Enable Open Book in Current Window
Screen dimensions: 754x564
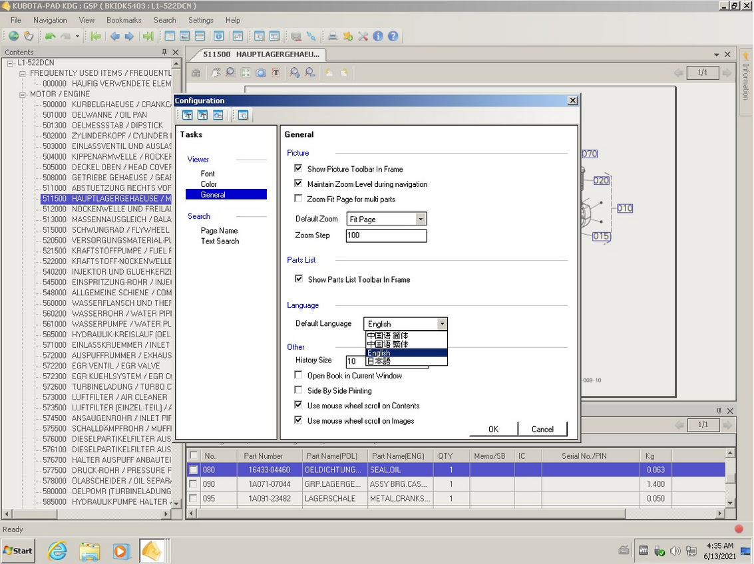click(x=298, y=374)
